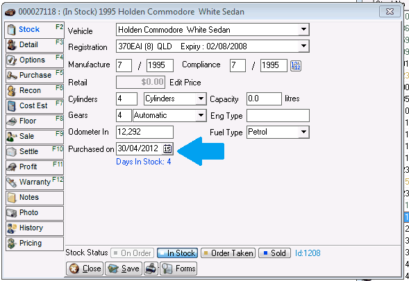Select the Profit tab
This screenshot has height=281, width=409.
pyautogui.click(x=35, y=167)
